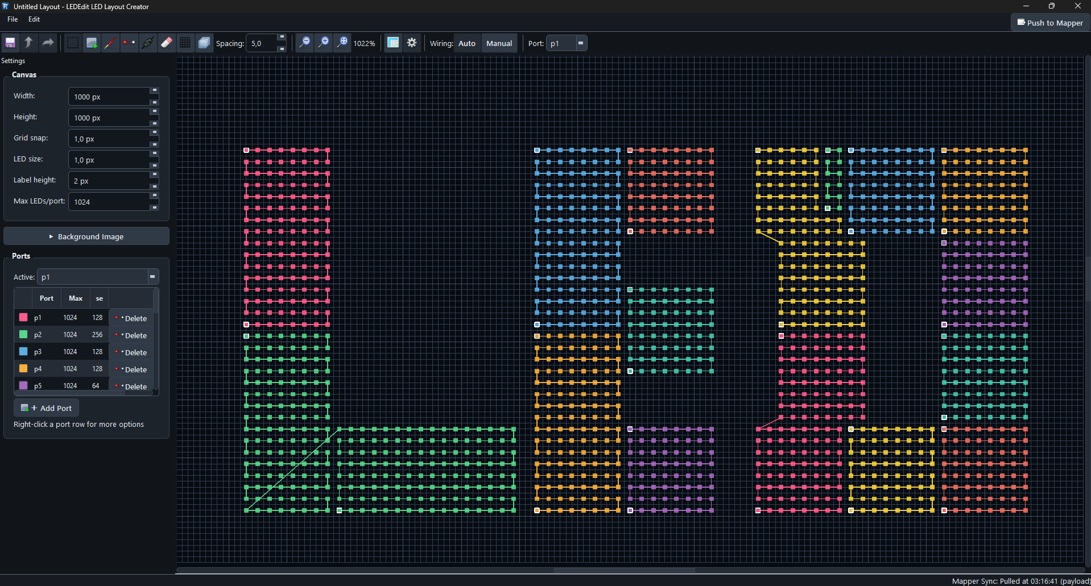The width and height of the screenshot is (1091, 586).
Task: Select the red line drawing tool
Action: tap(110, 43)
